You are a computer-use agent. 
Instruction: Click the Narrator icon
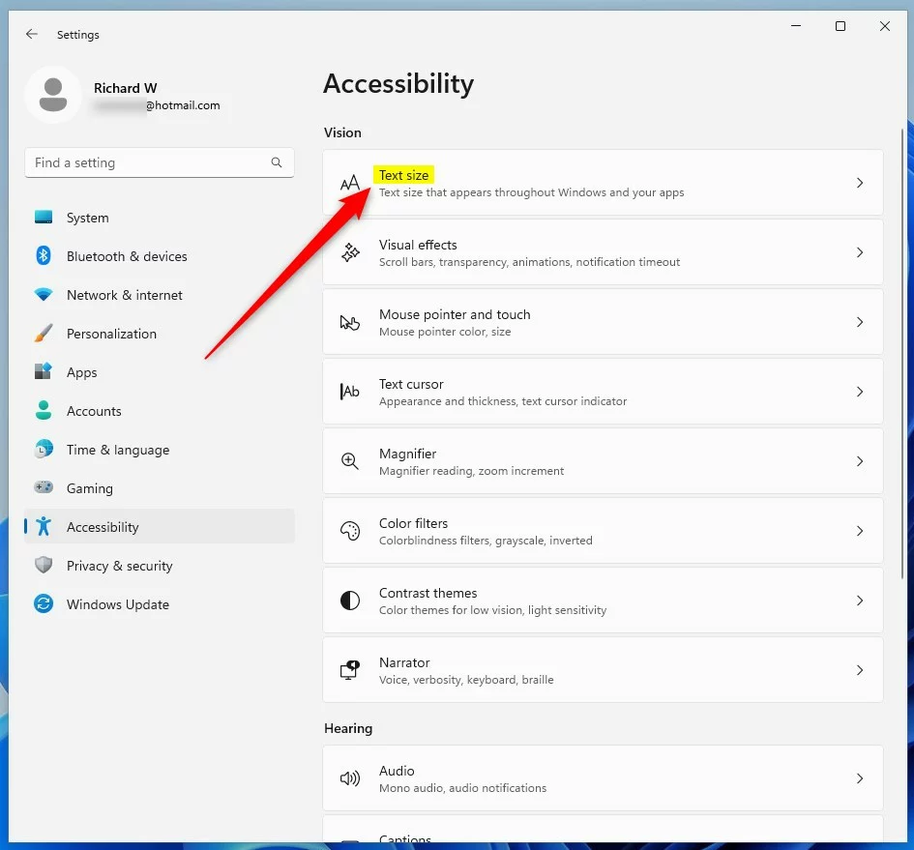tap(350, 670)
